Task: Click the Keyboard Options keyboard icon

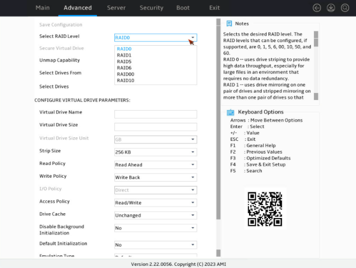Action: (230, 112)
